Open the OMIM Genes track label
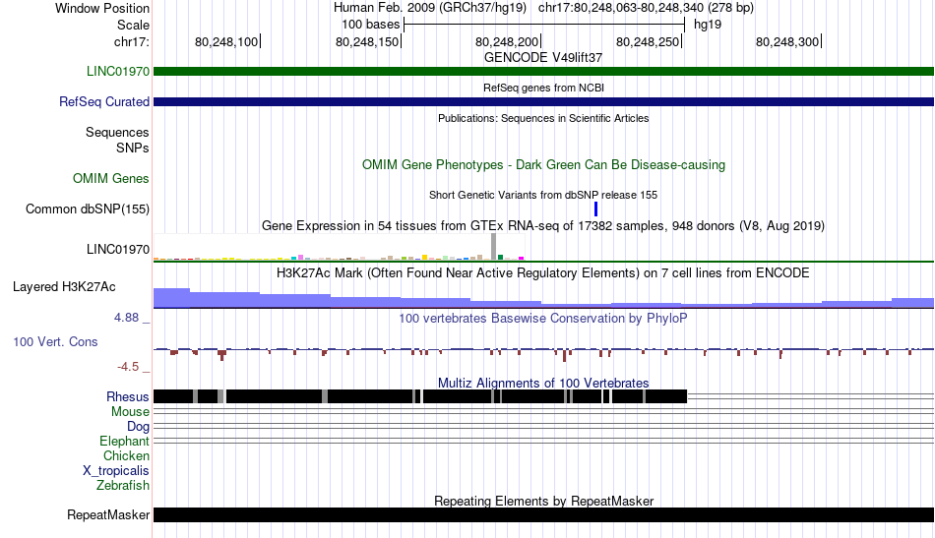The width and height of the screenshot is (935, 538). pyautogui.click(x=110, y=178)
